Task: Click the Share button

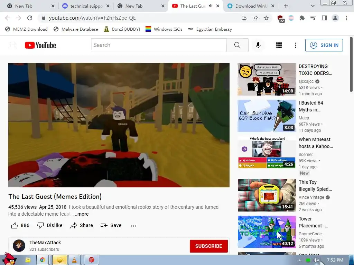Action: click(x=82, y=225)
